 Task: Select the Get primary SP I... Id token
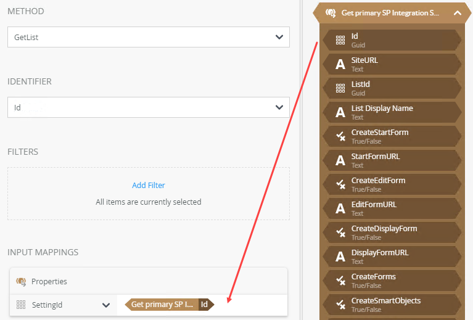(x=170, y=305)
